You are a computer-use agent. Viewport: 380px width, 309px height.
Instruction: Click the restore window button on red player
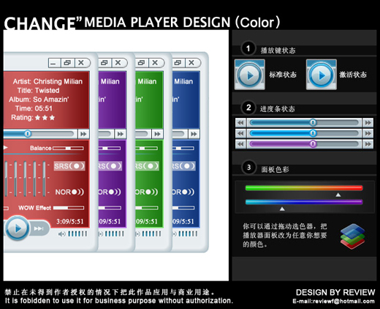click(67, 63)
